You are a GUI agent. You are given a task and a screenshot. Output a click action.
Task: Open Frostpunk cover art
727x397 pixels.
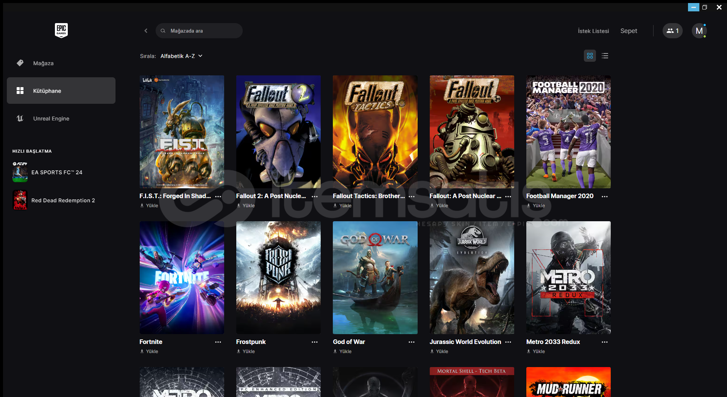(278, 278)
